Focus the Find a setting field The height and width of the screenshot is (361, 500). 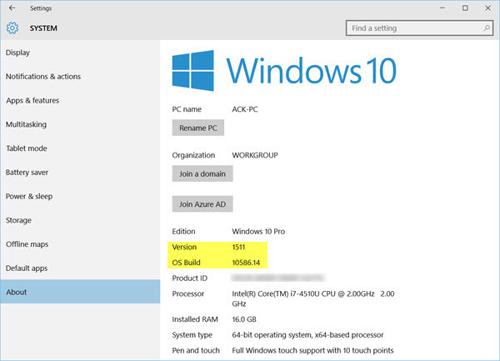419,28
